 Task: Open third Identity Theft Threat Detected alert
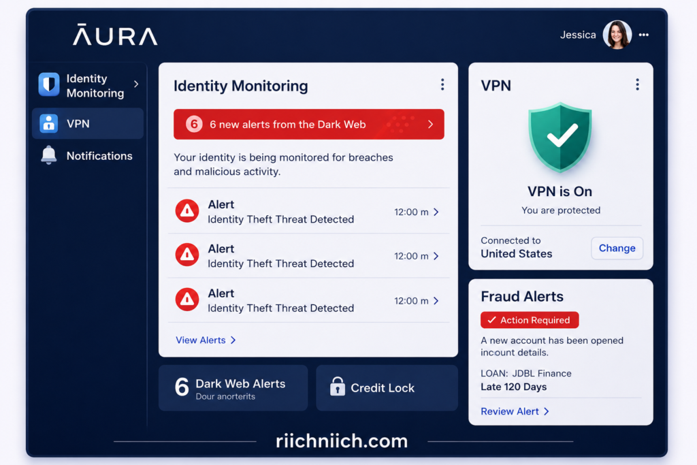[x=308, y=300]
